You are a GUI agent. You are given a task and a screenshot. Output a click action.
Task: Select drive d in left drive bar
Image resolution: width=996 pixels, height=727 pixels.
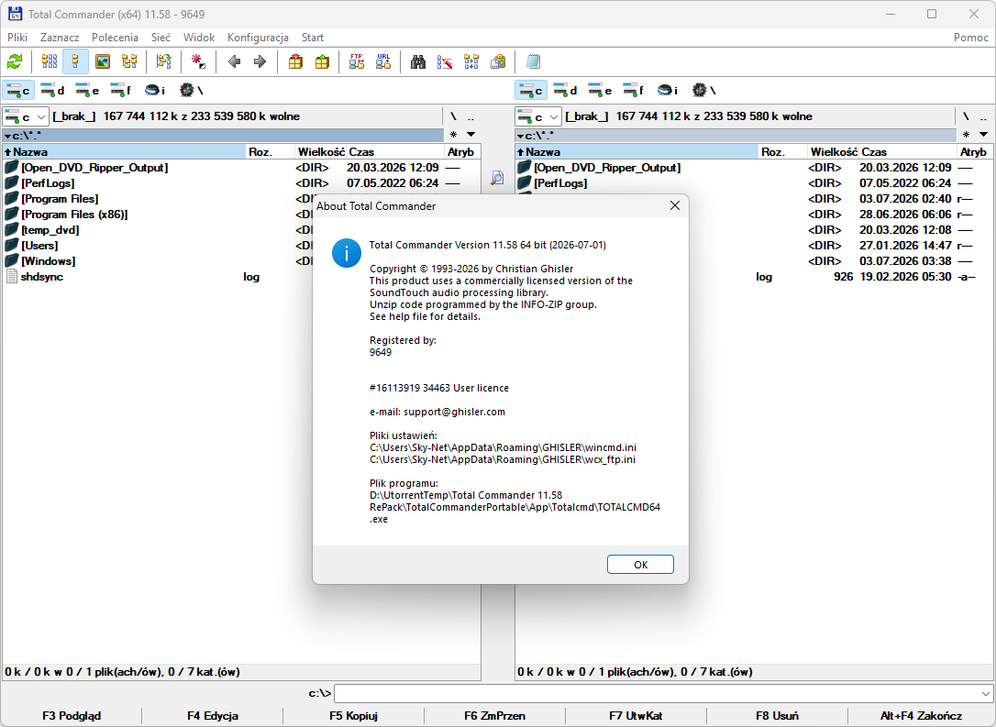[52, 90]
